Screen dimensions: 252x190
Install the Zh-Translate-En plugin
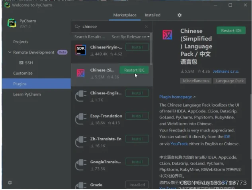(x=137, y=139)
